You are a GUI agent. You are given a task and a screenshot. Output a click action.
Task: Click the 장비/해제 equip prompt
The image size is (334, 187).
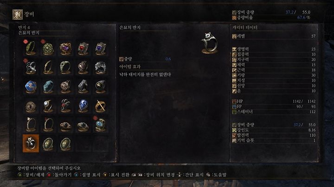32,175
